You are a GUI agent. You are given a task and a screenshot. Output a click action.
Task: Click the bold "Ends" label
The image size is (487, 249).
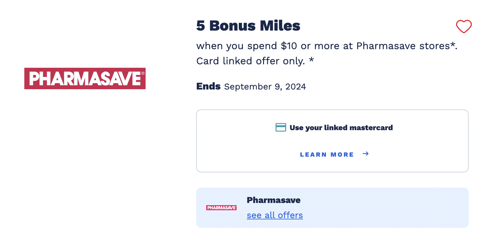pos(208,86)
